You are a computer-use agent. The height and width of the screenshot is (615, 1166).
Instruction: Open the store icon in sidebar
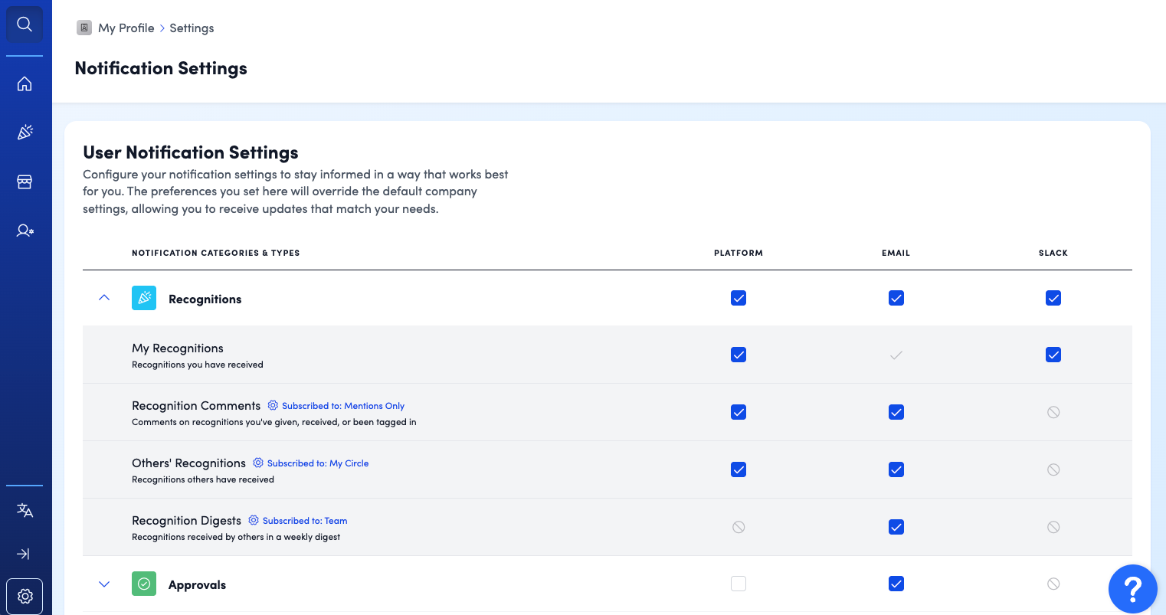(25, 182)
